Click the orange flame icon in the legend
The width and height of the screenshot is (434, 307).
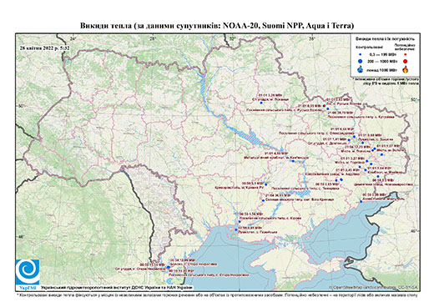pyautogui.click(x=406, y=69)
